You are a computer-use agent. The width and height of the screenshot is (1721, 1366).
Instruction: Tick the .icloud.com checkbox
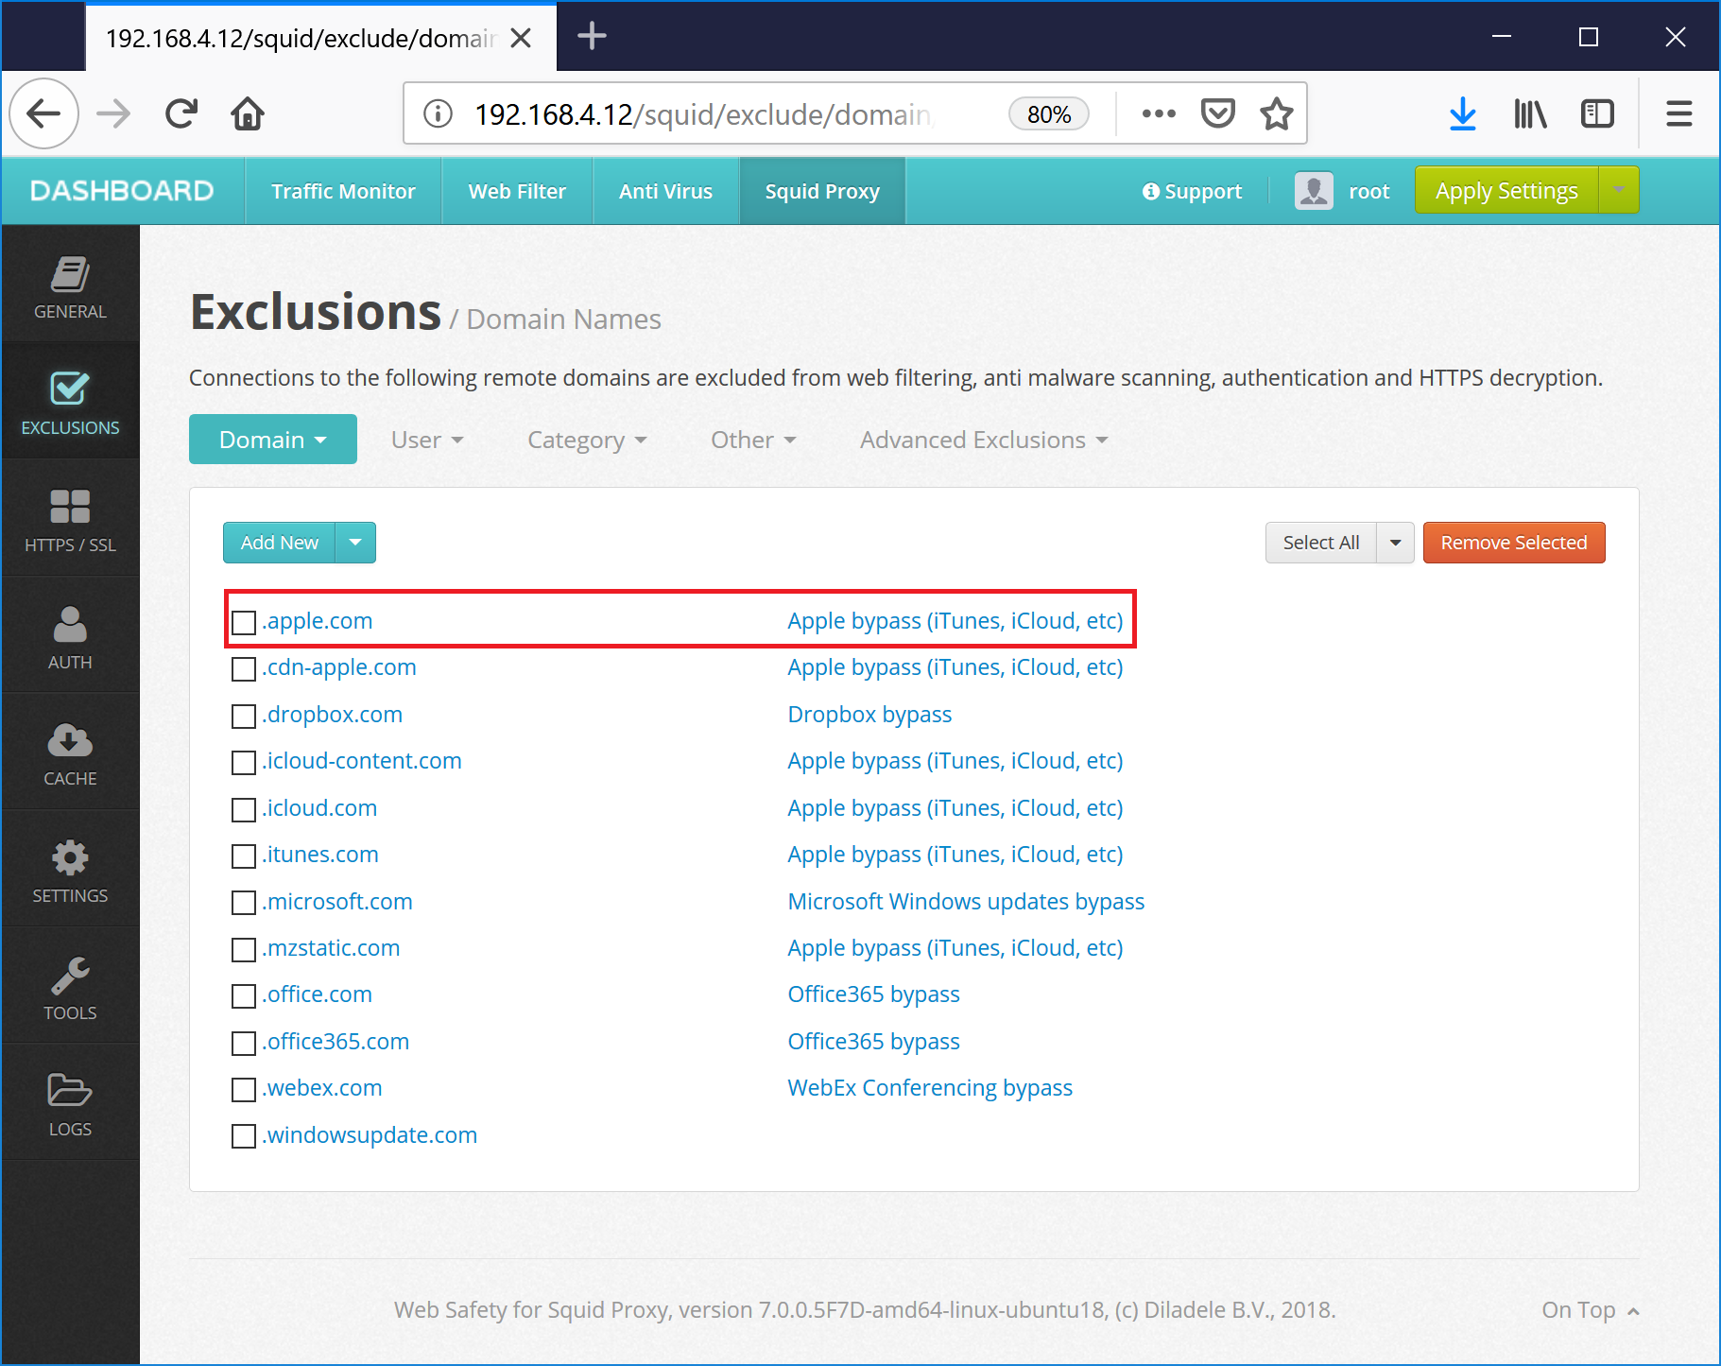point(244,809)
